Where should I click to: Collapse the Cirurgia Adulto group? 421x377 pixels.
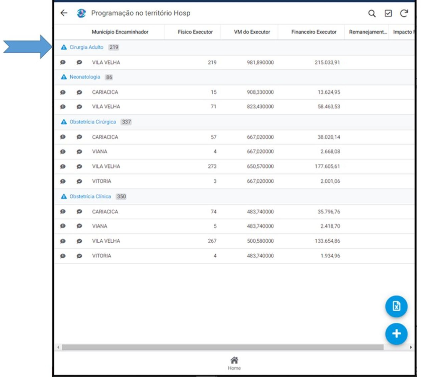click(x=86, y=47)
